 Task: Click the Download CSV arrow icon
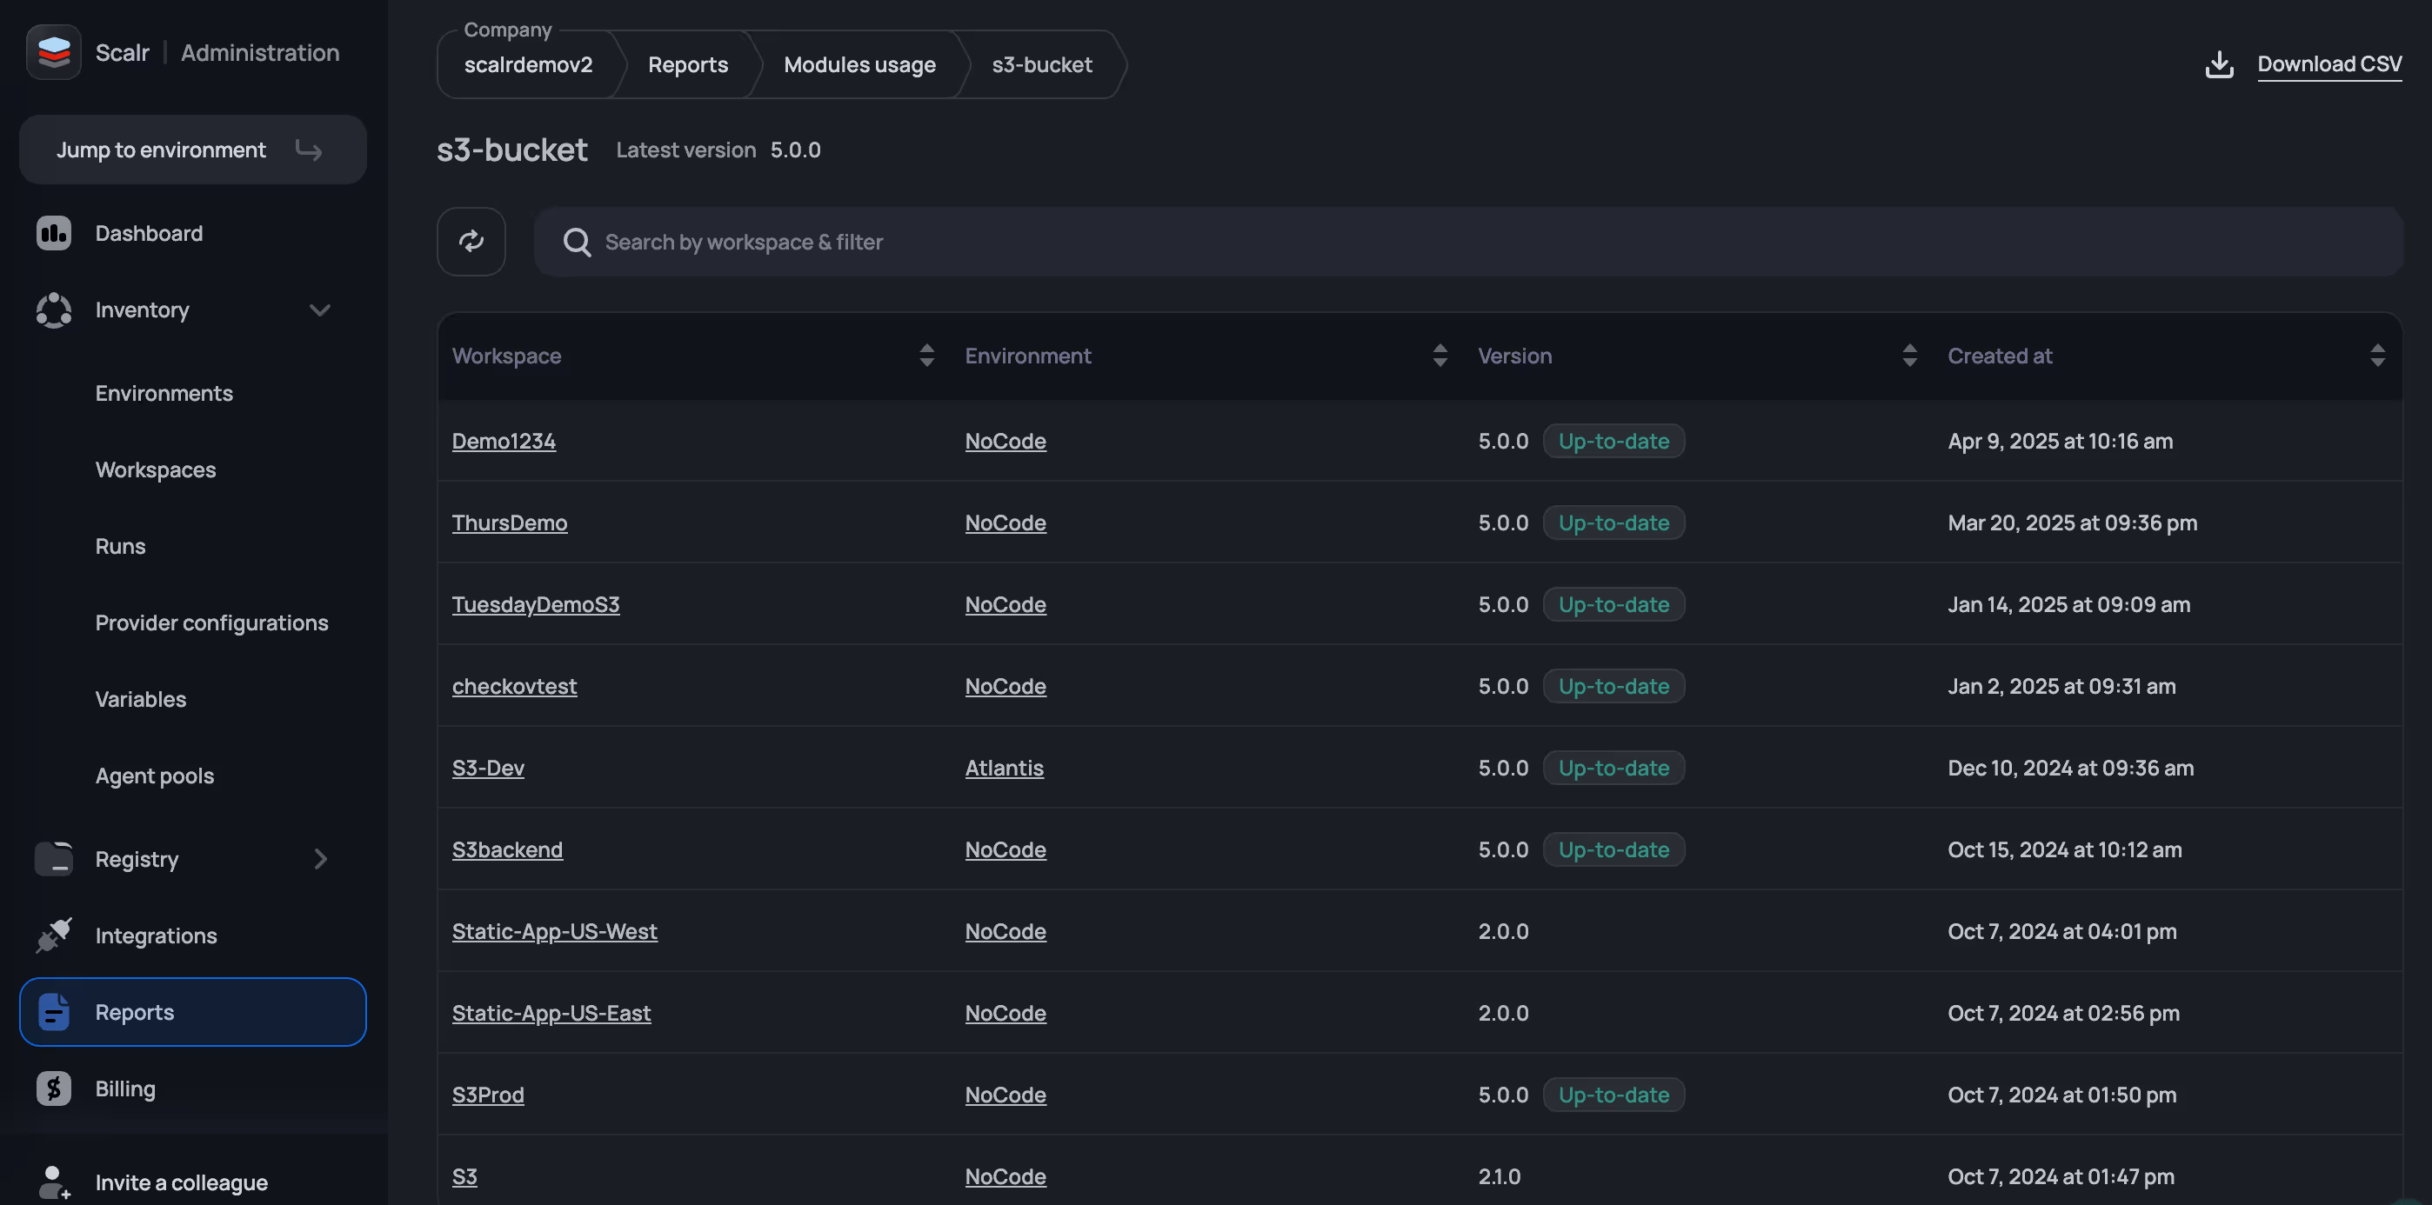pyautogui.click(x=2220, y=64)
